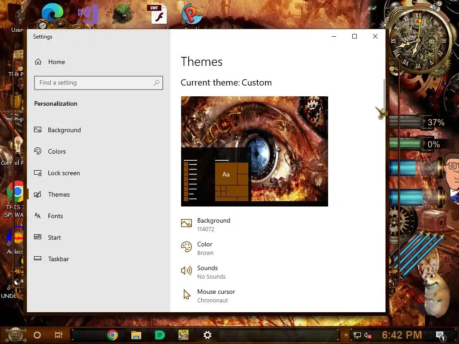Open green chat app on taskbar
Image resolution: width=459 pixels, height=344 pixels.
pyautogui.click(x=160, y=335)
